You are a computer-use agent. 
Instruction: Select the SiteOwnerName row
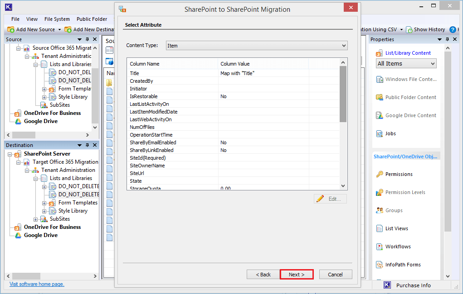pos(233,166)
